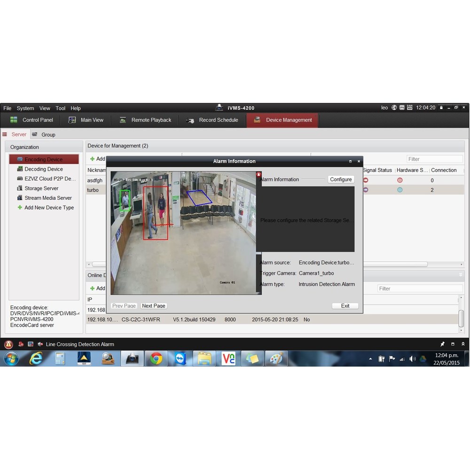Maximize the alarm panel with the window icon
Image resolution: width=470 pixels, height=470 pixels.
(453, 344)
